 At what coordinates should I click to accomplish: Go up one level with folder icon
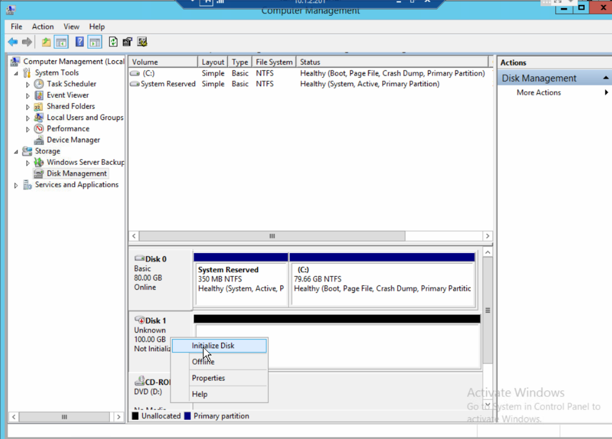coord(46,42)
